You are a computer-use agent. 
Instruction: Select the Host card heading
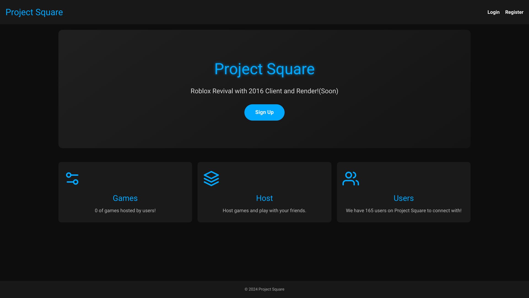click(x=264, y=198)
